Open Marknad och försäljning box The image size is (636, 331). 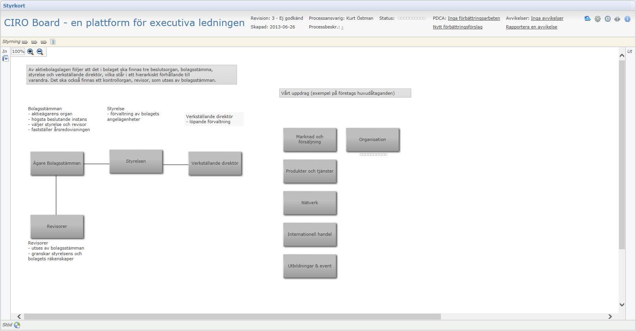tap(310, 139)
